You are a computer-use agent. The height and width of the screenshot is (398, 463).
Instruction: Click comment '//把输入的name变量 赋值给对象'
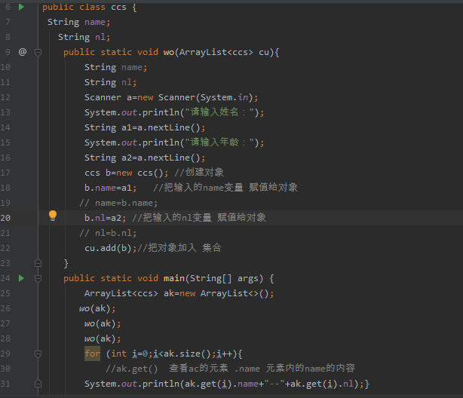coord(225,188)
